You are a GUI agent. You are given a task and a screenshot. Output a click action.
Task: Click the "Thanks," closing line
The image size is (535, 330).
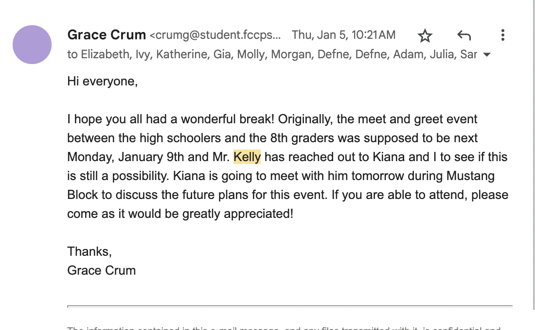click(89, 251)
